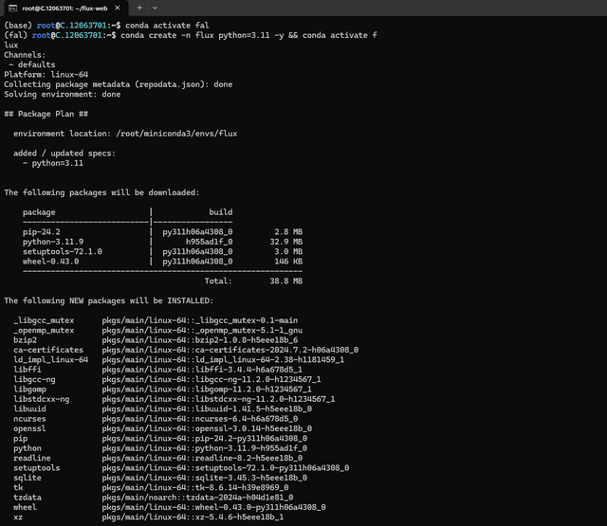Click the 'tk-8.6.14-h39e8969_0' spec
The width and height of the screenshot is (607, 526).
tap(242, 488)
